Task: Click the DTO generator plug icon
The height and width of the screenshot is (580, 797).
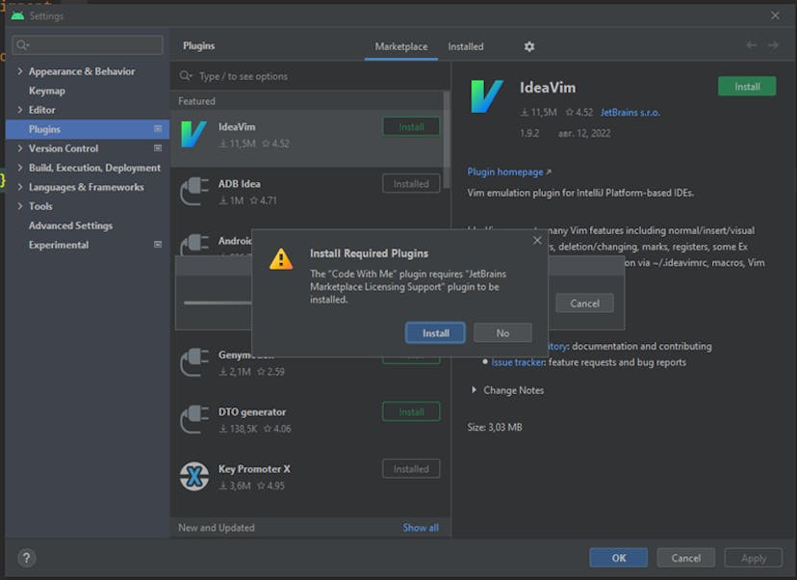Action: 194,420
